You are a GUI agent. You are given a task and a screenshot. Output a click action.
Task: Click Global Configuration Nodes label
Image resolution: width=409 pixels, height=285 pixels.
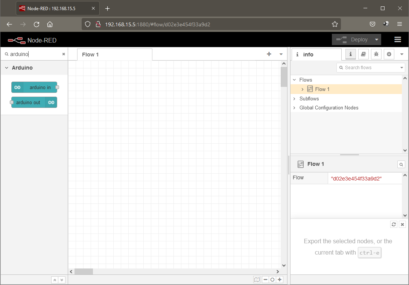pyautogui.click(x=328, y=108)
